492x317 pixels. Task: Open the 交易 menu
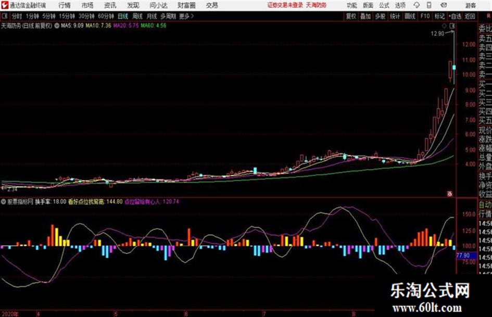(x=212, y=5)
